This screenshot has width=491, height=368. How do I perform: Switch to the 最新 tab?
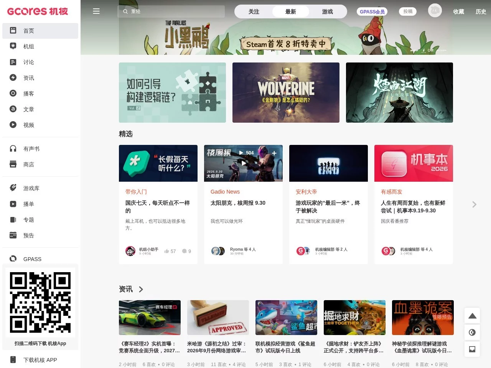tap(291, 11)
